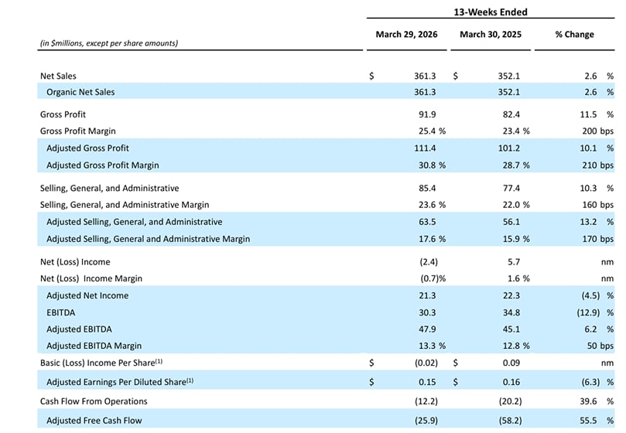Click the 'Adjusted Gross Profit' row label
The image size is (626, 433).
tap(88, 148)
